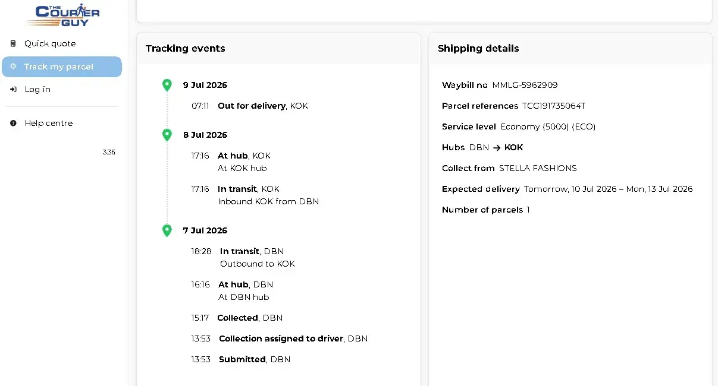
Task: Select Track my parcel in sidebar
Action: [62, 67]
